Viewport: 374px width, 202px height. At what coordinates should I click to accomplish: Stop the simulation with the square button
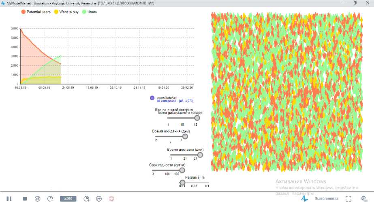point(25,198)
